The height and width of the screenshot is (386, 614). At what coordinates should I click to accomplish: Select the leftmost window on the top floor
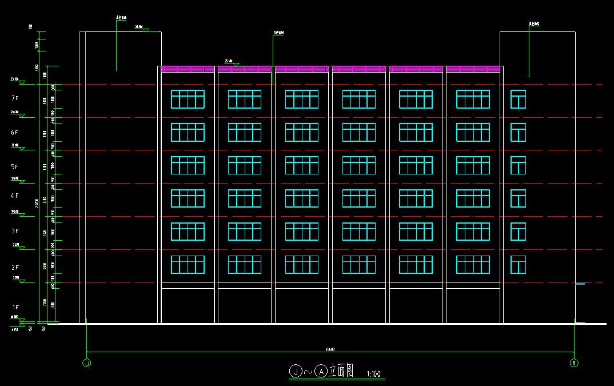188,99
